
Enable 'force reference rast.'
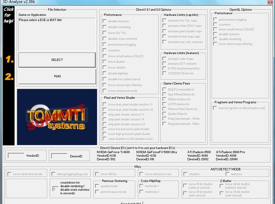point(141,174)
